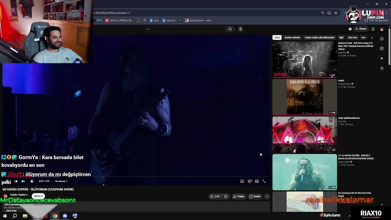391x220 pixels.
Task: Open video player settings gear
Action: [249, 181]
